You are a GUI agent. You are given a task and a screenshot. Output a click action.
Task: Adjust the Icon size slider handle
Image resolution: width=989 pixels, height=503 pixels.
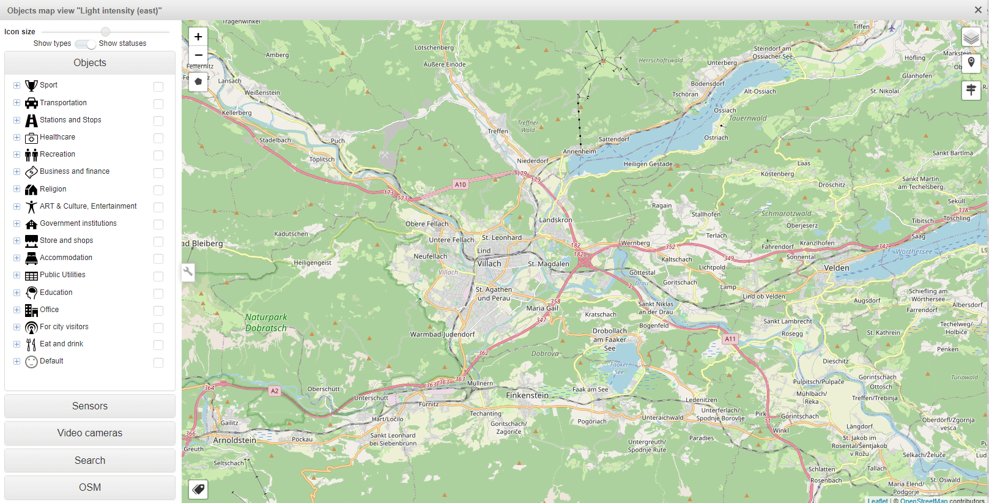click(106, 32)
